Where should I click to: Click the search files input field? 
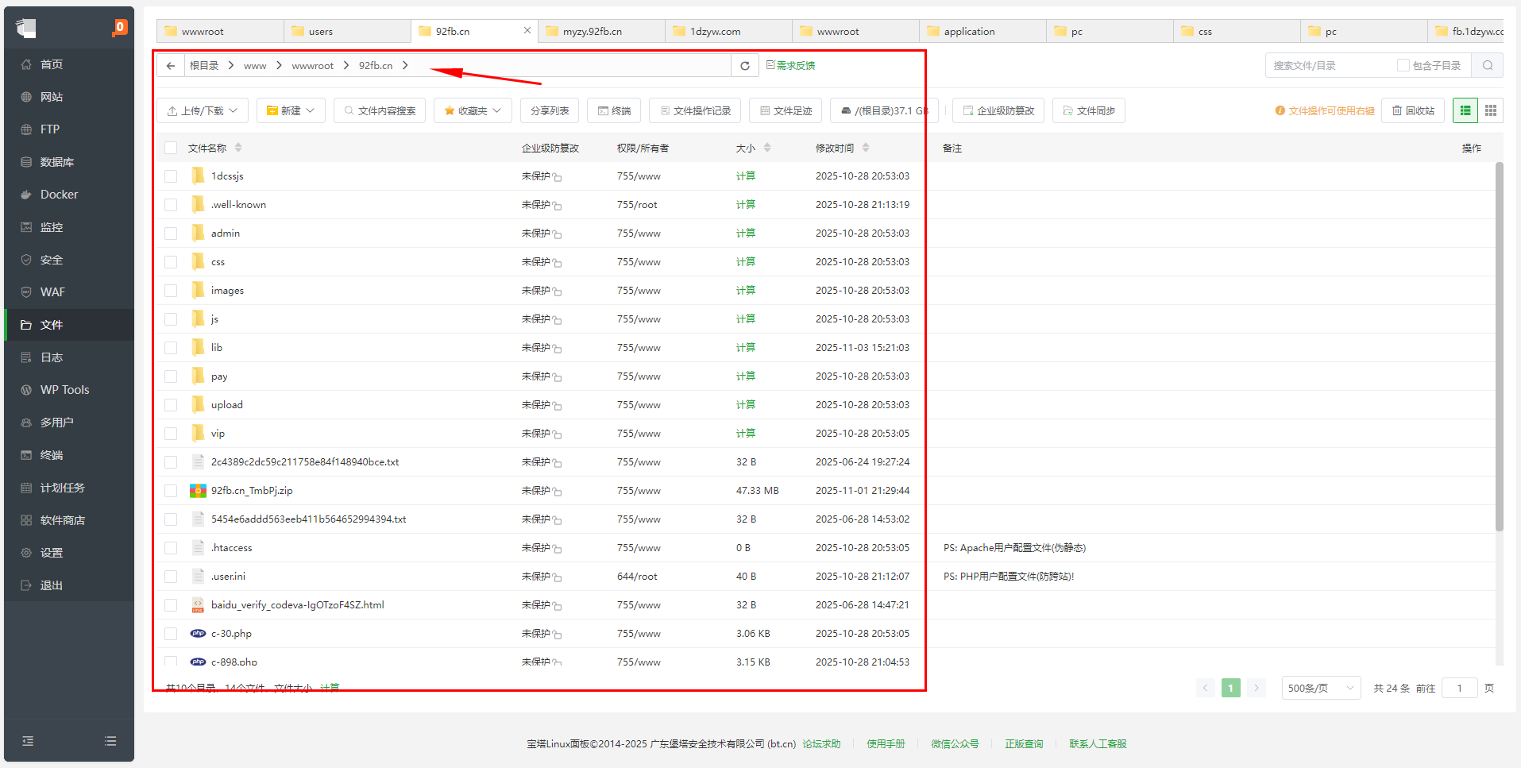pos(1330,66)
